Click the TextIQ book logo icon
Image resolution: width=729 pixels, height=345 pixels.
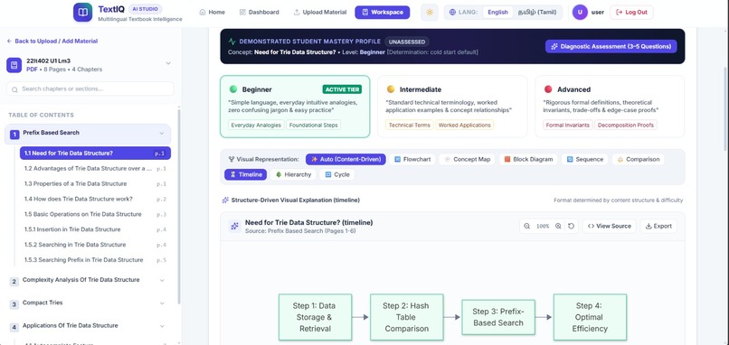pos(82,13)
